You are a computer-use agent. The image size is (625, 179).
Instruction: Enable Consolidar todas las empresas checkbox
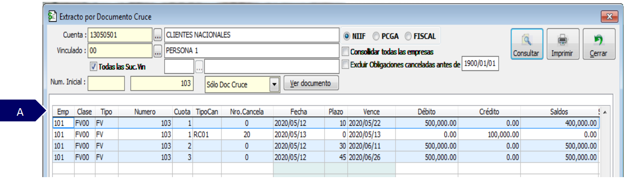[345, 51]
